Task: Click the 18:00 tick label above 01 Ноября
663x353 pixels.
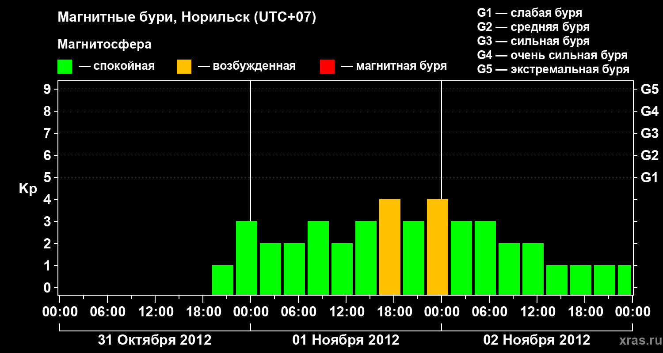Action: click(394, 312)
